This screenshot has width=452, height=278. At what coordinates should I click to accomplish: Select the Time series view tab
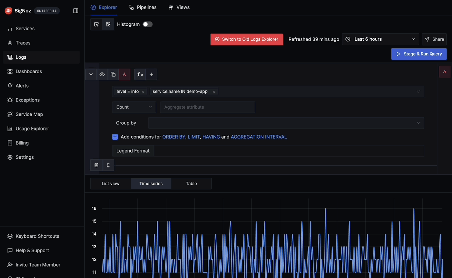pyautogui.click(x=151, y=184)
